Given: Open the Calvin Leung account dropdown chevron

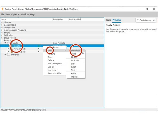Looking at the screenshot, I should pyautogui.click(x=154, y=20).
